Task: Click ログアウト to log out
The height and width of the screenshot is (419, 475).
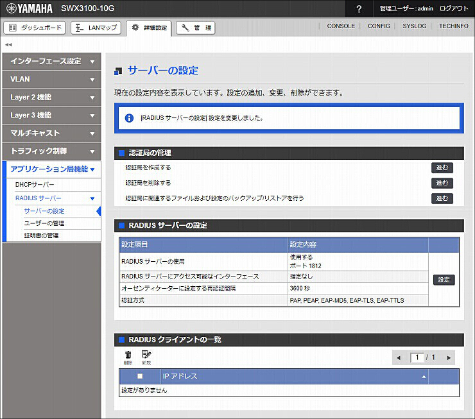Action: [x=454, y=8]
